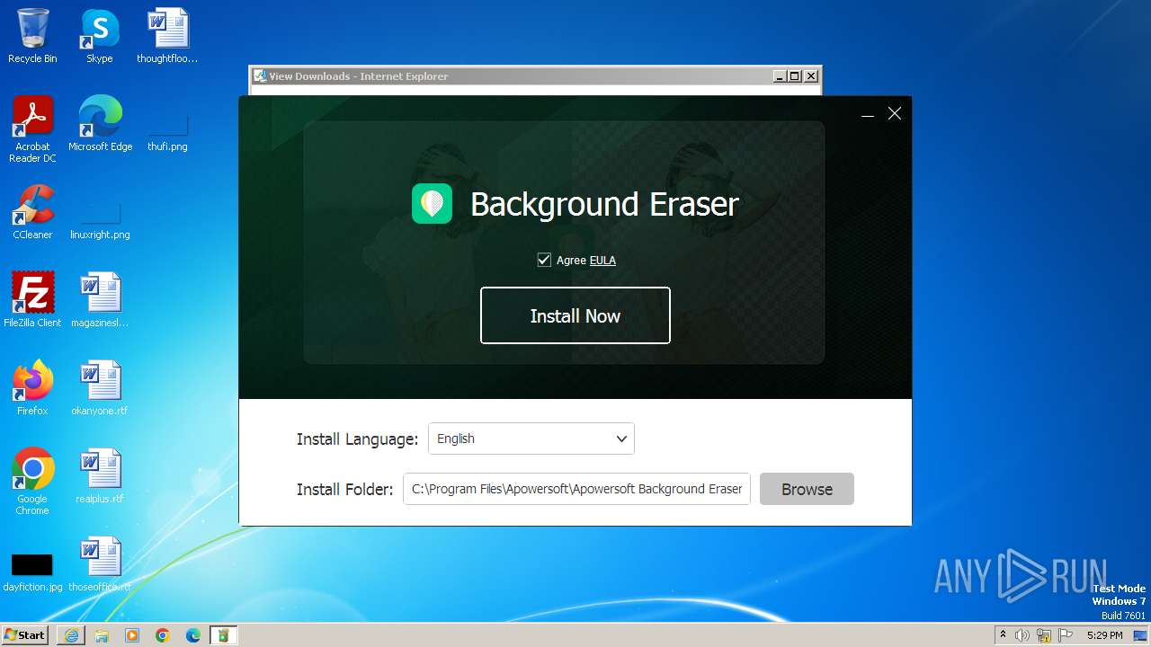The width and height of the screenshot is (1151, 647).
Task: Open the Acrobat Reader DC shortcut
Action: tap(32, 129)
